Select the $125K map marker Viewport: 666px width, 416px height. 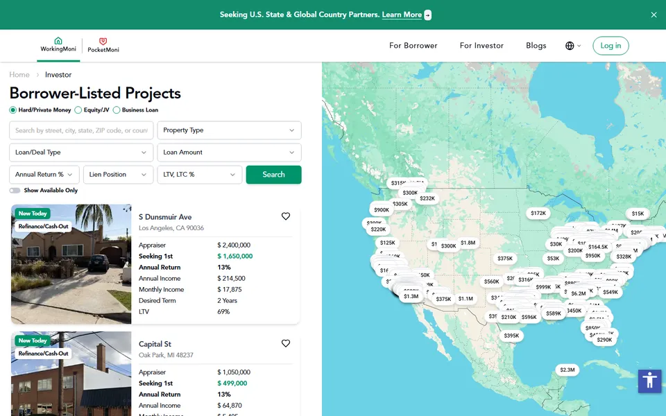coord(387,243)
